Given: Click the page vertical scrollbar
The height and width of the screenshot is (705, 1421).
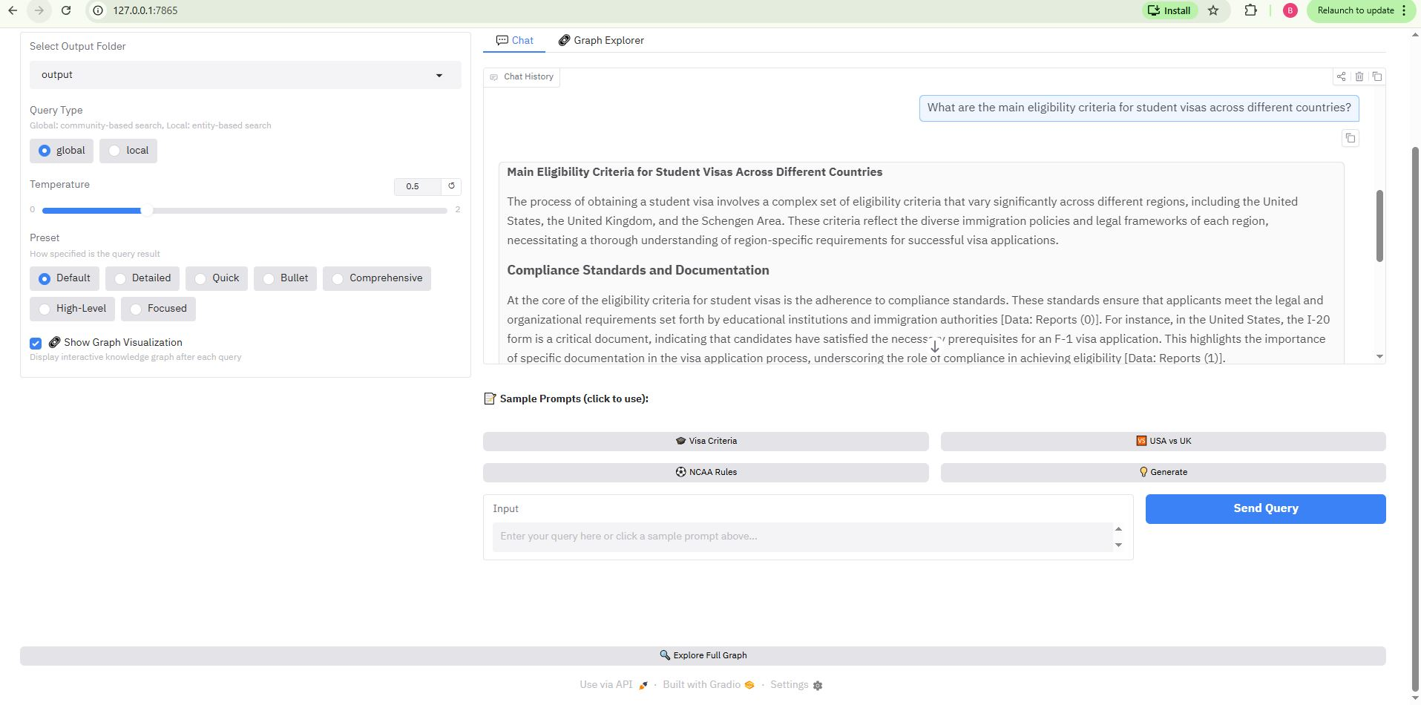Looking at the screenshot, I should (1415, 419).
